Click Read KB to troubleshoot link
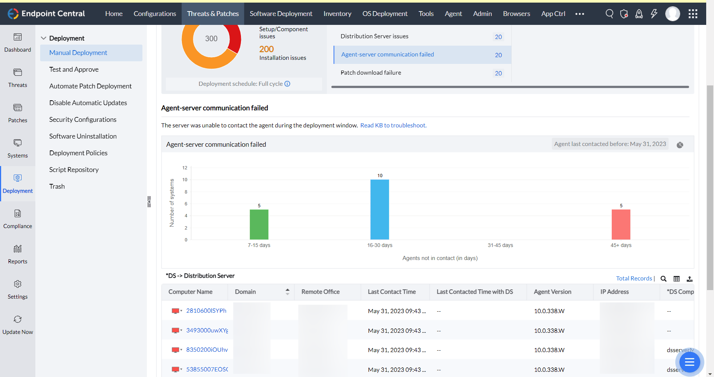 (x=393, y=126)
